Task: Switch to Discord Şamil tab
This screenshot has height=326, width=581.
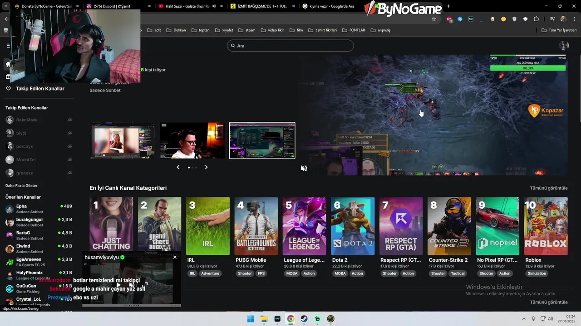Action: [118, 6]
